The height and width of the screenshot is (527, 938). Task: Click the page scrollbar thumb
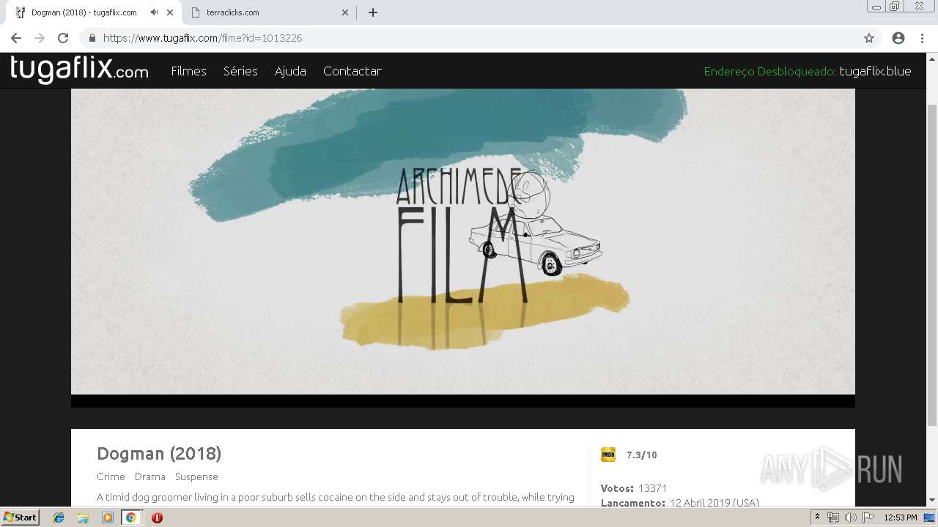coord(932,263)
